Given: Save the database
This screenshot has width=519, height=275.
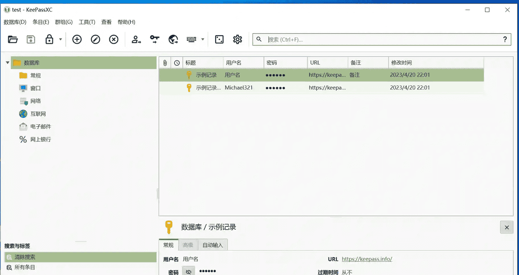Looking at the screenshot, I should tap(30, 39).
